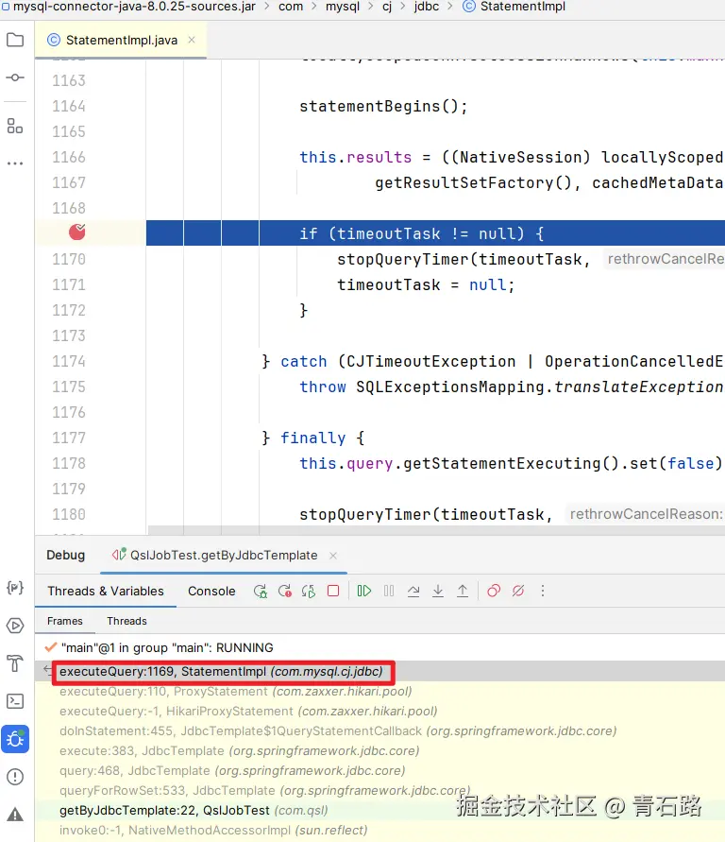Open the Build hammer tool window

pos(15,663)
